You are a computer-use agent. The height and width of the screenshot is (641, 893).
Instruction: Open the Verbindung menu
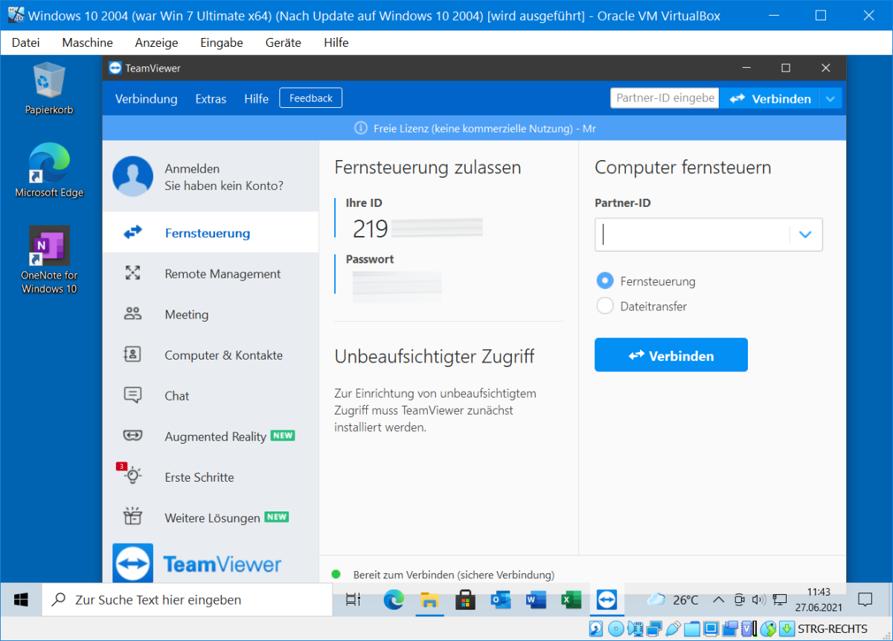click(146, 98)
